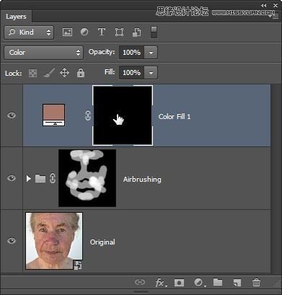Screen dimensions: 282x295
Task: Click the Fill 100% value field
Action: click(x=132, y=73)
